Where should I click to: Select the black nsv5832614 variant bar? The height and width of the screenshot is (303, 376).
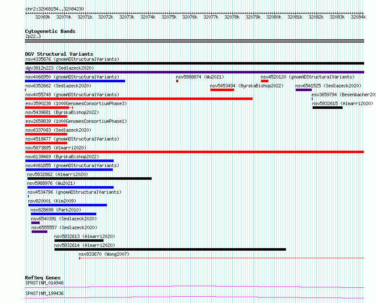(x=170, y=249)
